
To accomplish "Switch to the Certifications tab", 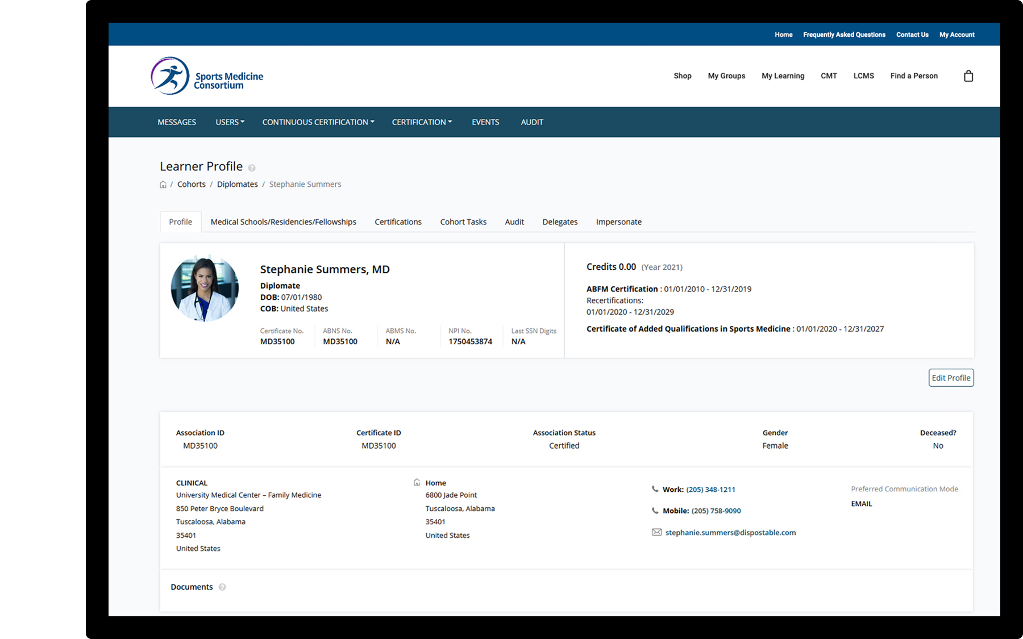I will (x=398, y=222).
